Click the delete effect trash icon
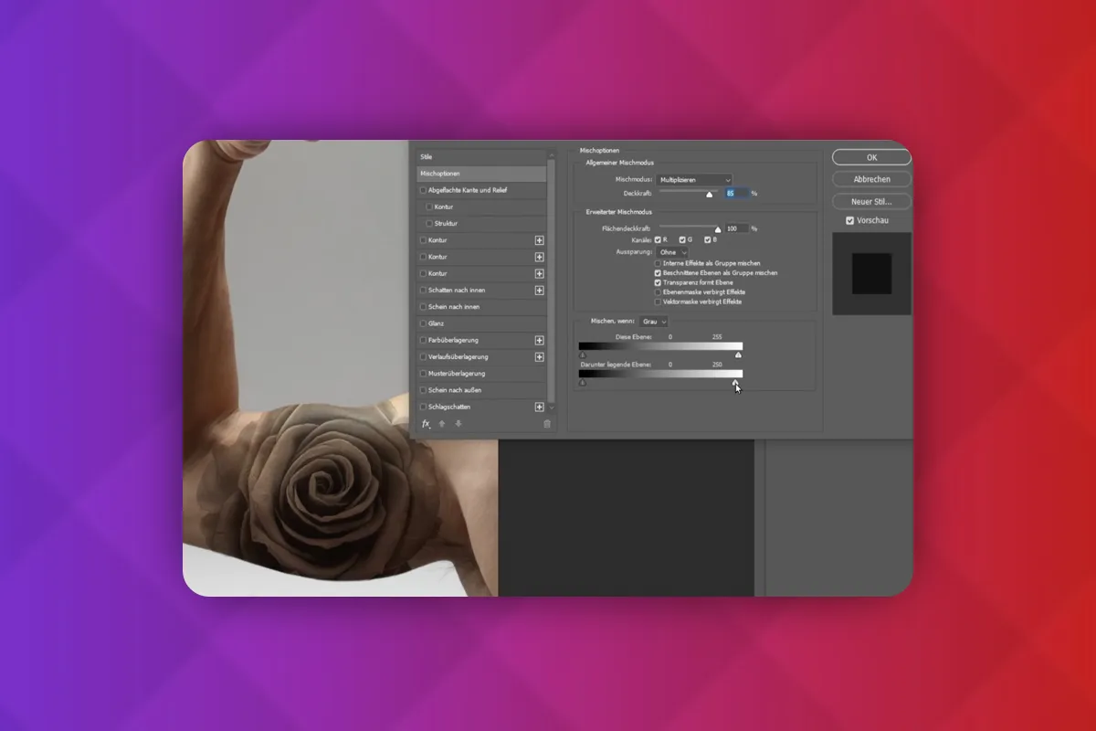The height and width of the screenshot is (731, 1096). coord(547,424)
